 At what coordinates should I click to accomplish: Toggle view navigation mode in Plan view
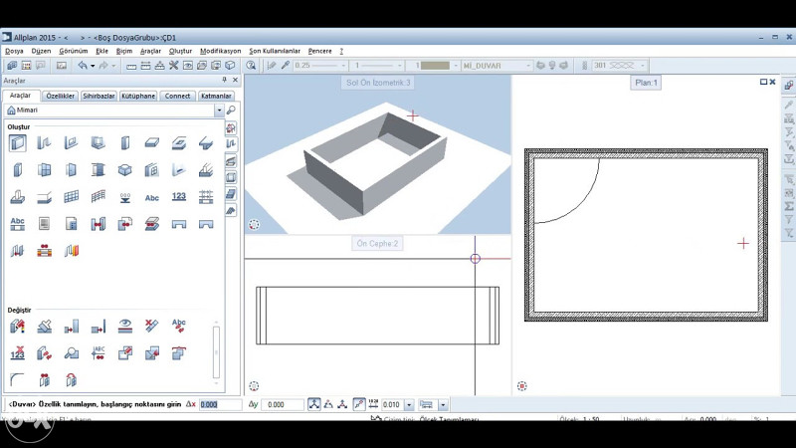pos(521,386)
